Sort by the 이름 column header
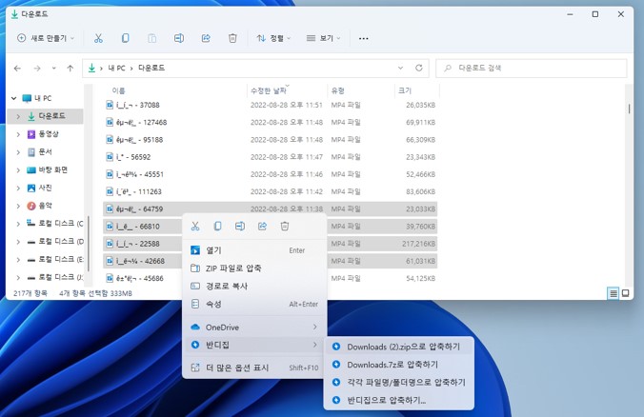 click(x=119, y=90)
